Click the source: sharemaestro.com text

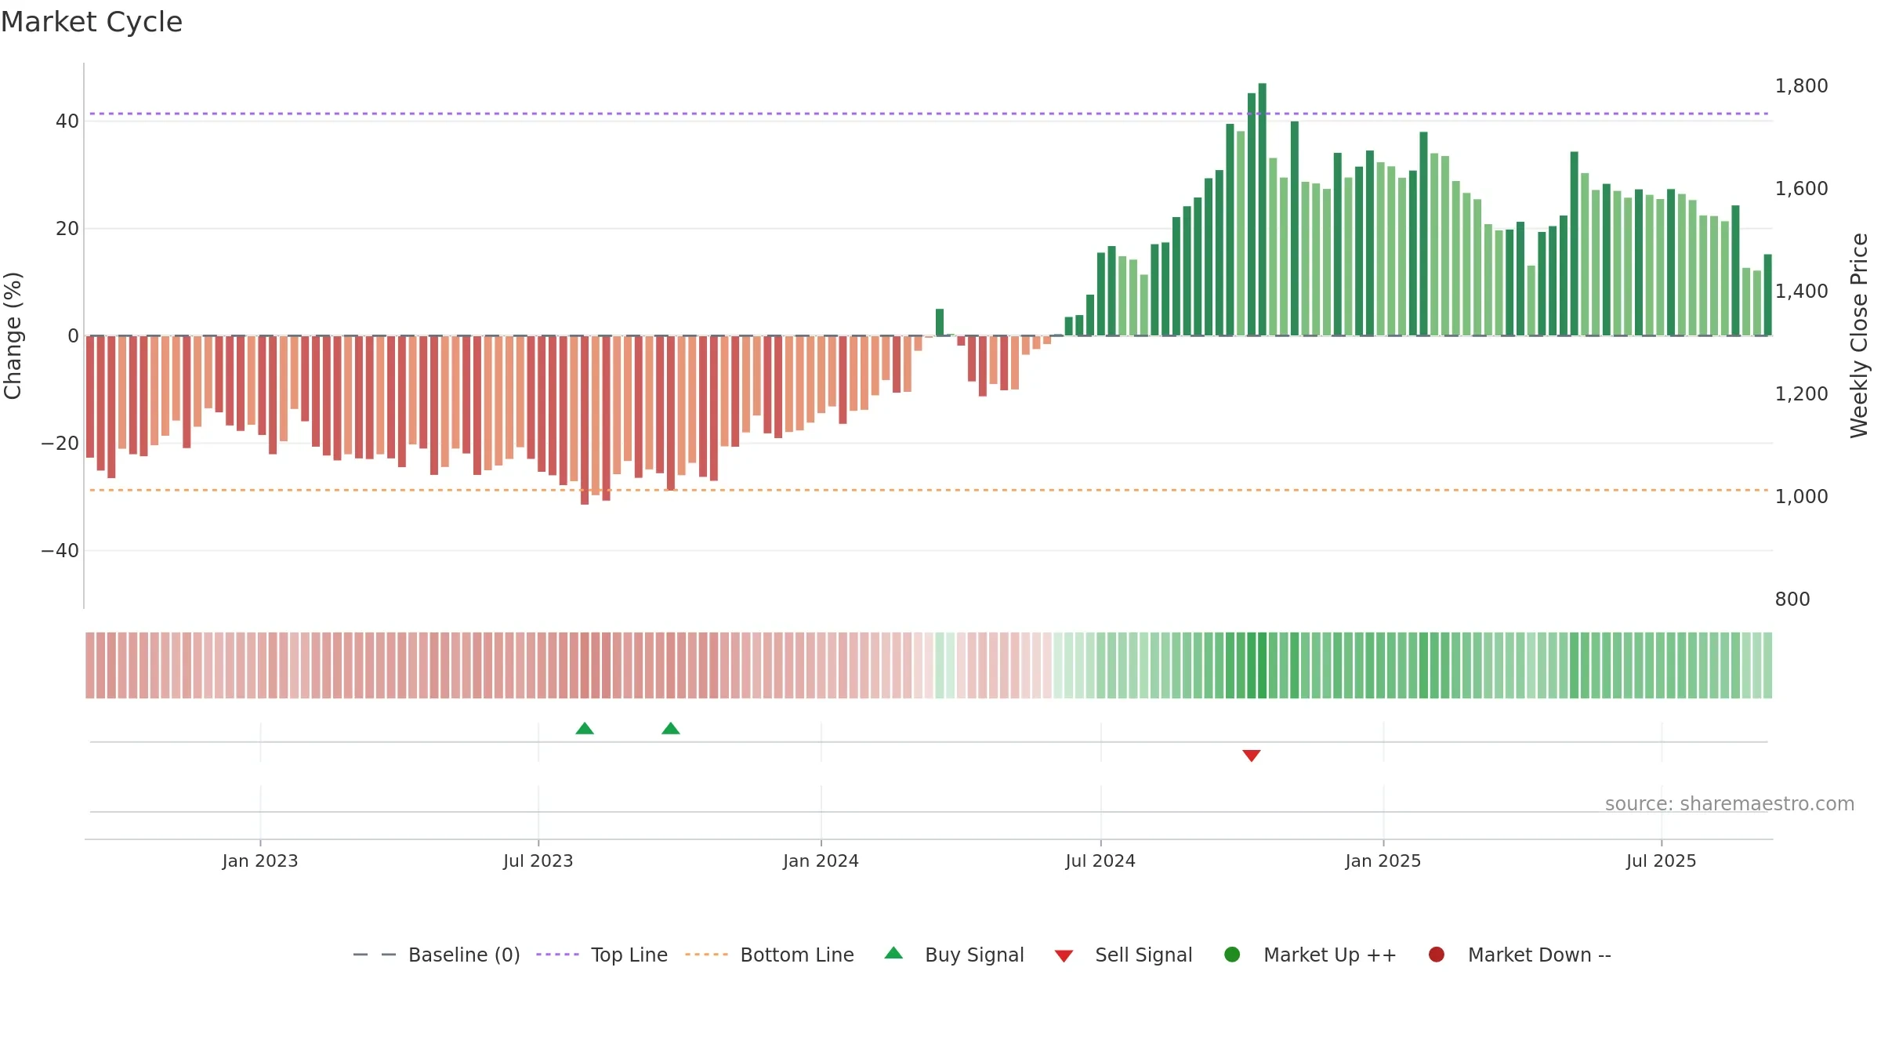tap(1730, 804)
